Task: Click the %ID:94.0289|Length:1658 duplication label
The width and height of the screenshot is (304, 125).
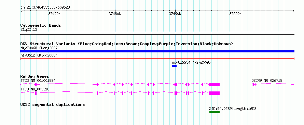Action: click(233, 109)
